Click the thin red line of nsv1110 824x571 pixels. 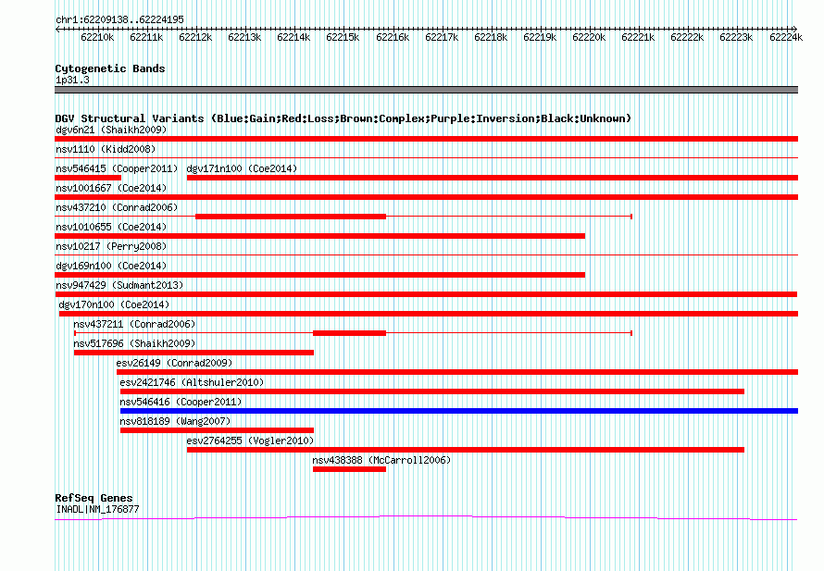pos(426,157)
